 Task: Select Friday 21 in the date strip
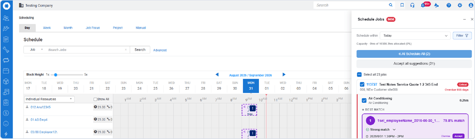click(92, 86)
